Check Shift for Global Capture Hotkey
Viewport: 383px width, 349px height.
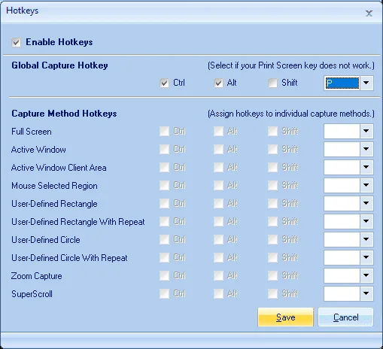click(272, 83)
